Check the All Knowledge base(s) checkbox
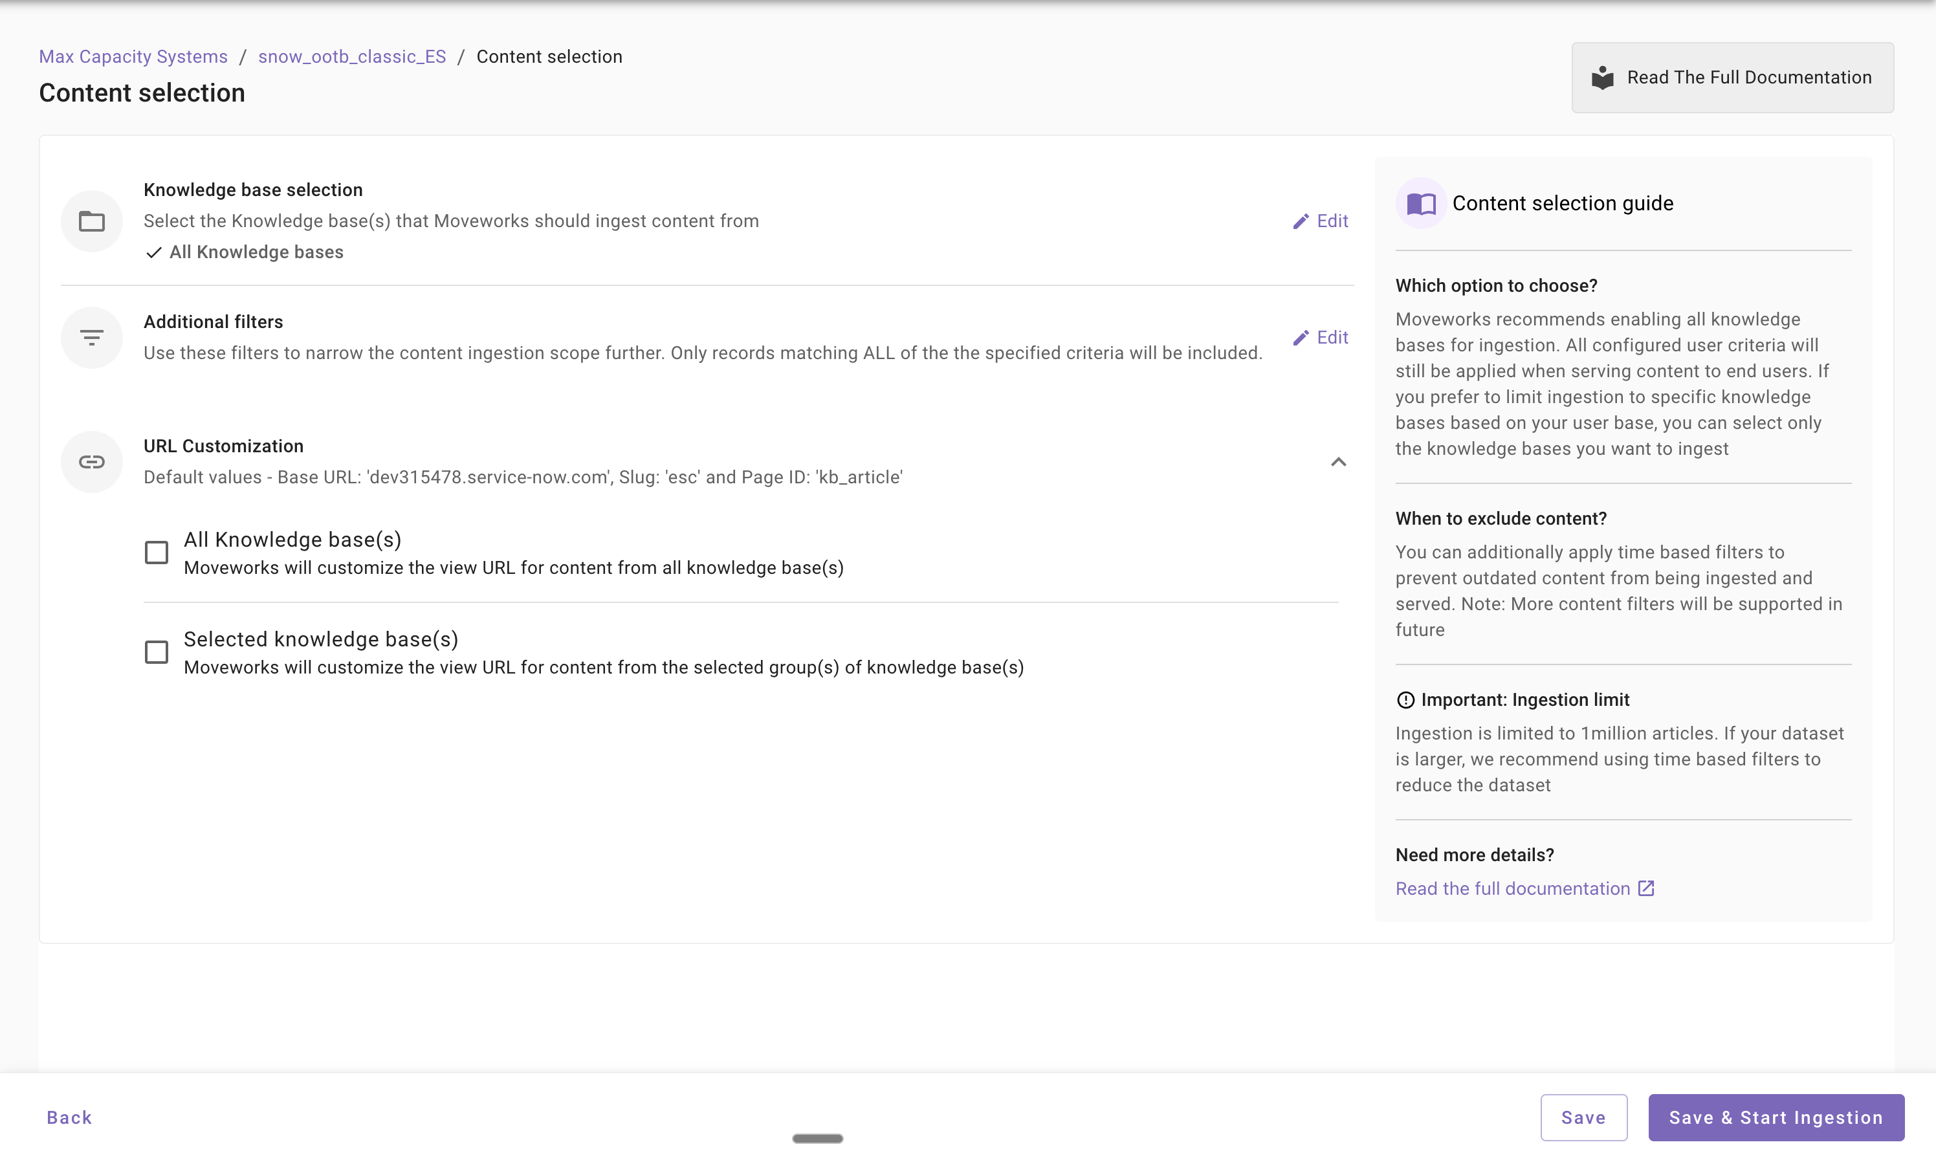Image resolution: width=1936 pixels, height=1162 pixels. click(157, 553)
